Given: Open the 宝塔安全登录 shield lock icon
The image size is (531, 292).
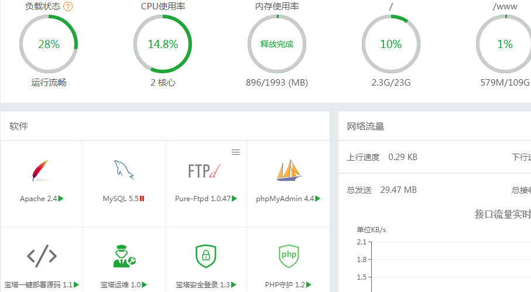Looking at the screenshot, I should [x=206, y=256].
